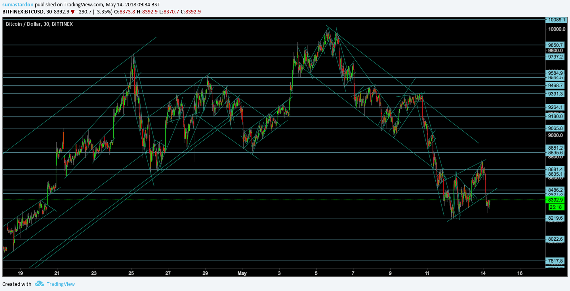The image size is (570, 291).
Task: Click the 8635.1 price level label
Action: (x=555, y=174)
